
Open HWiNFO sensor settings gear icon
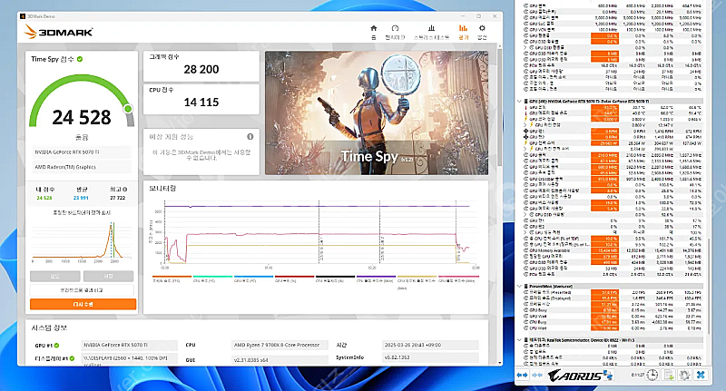click(686, 375)
